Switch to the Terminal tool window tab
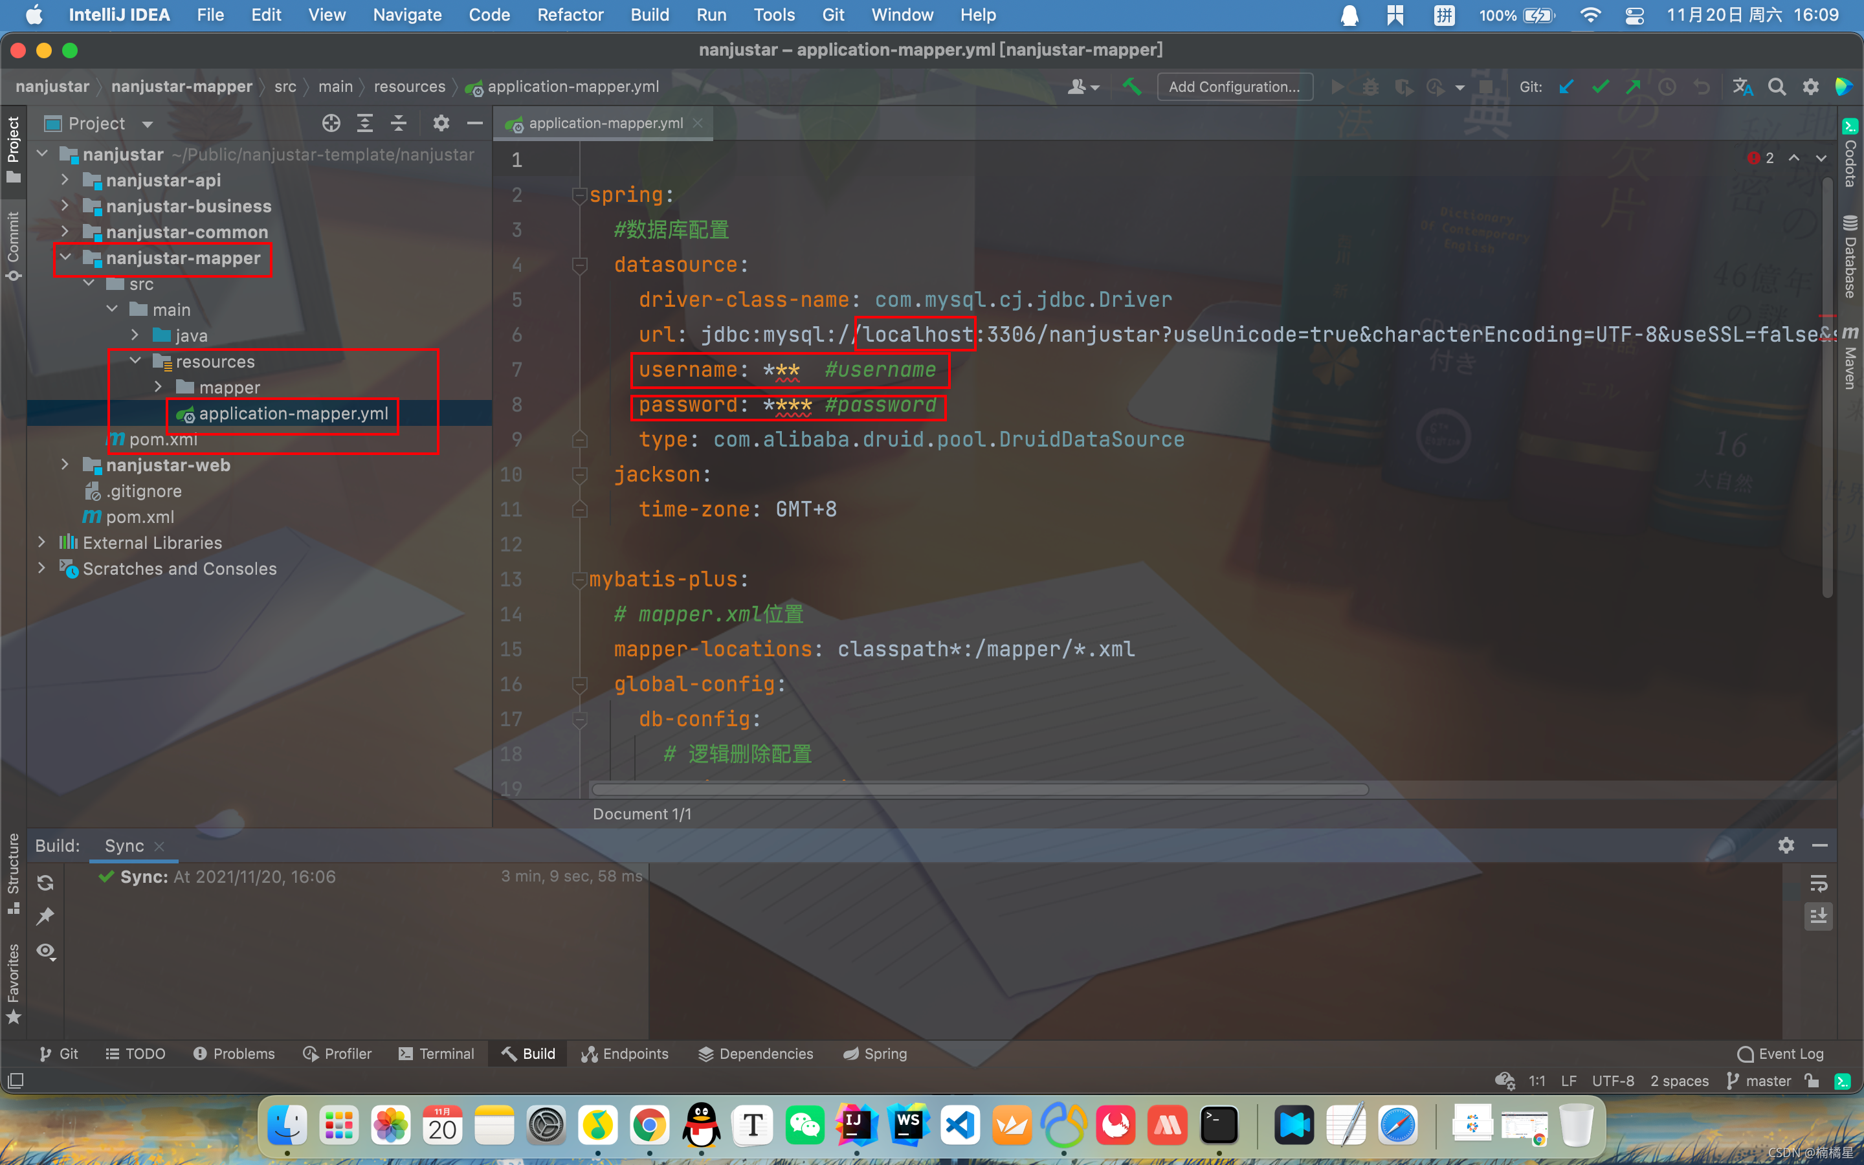Image resolution: width=1864 pixels, height=1165 pixels. [x=436, y=1053]
